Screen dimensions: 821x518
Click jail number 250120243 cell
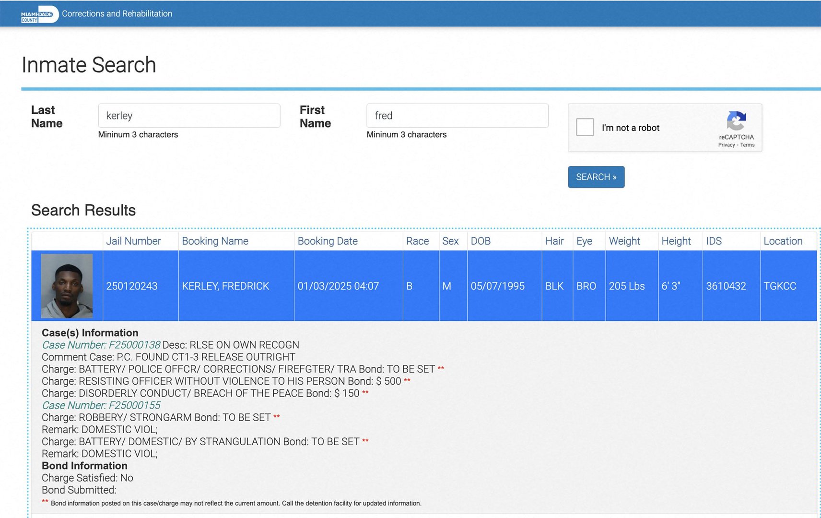click(141, 286)
